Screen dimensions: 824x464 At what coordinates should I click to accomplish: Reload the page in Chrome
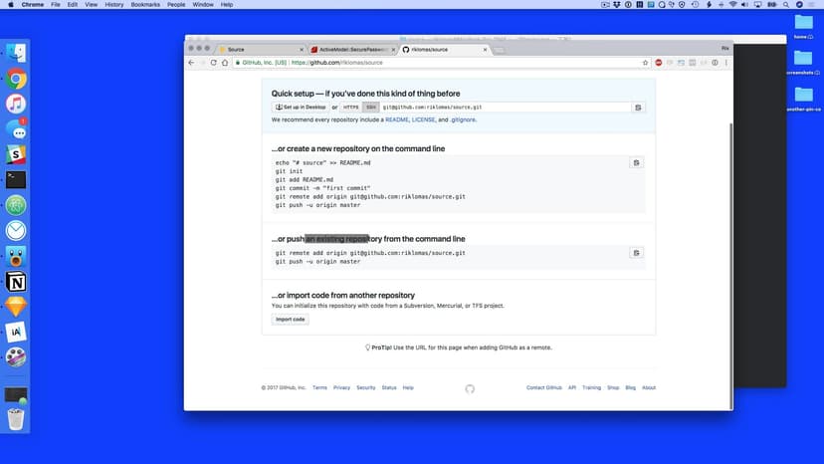pyautogui.click(x=213, y=63)
